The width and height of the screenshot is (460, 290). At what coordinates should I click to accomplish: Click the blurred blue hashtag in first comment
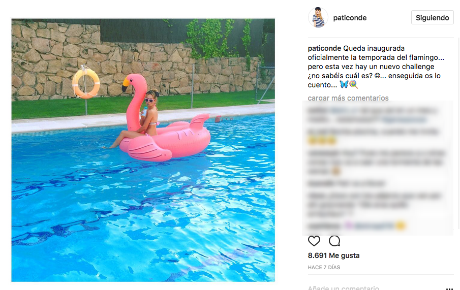pyautogui.click(x=404, y=119)
